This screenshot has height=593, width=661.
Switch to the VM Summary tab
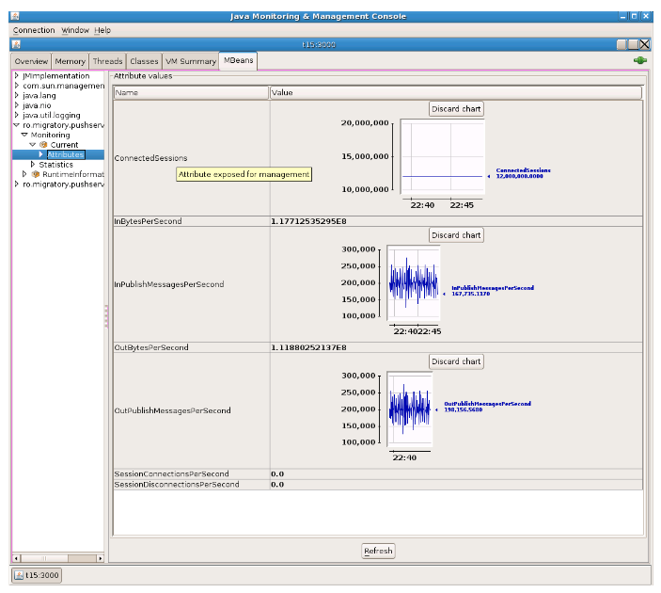192,61
